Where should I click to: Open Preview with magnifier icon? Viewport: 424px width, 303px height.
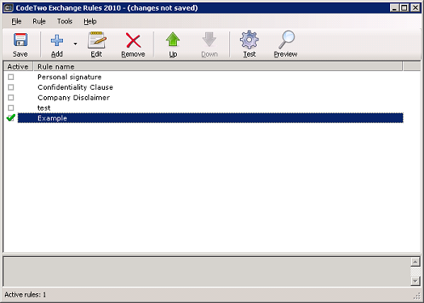(x=286, y=44)
